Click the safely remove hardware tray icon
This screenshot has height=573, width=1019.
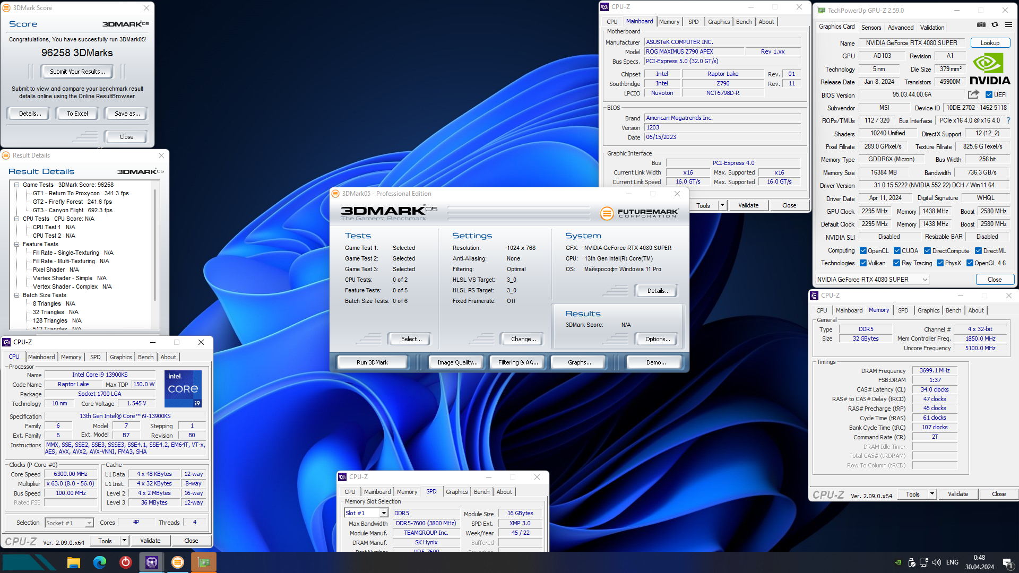[x=911, y=562]
